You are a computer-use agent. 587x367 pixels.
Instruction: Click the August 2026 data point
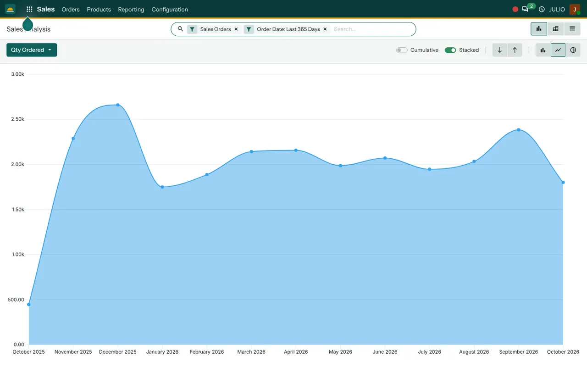[x=474, y=161]
